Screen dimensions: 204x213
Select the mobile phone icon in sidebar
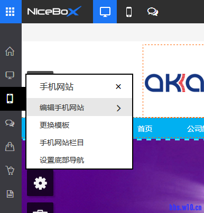pyautogui.click(x=10, y=99)
